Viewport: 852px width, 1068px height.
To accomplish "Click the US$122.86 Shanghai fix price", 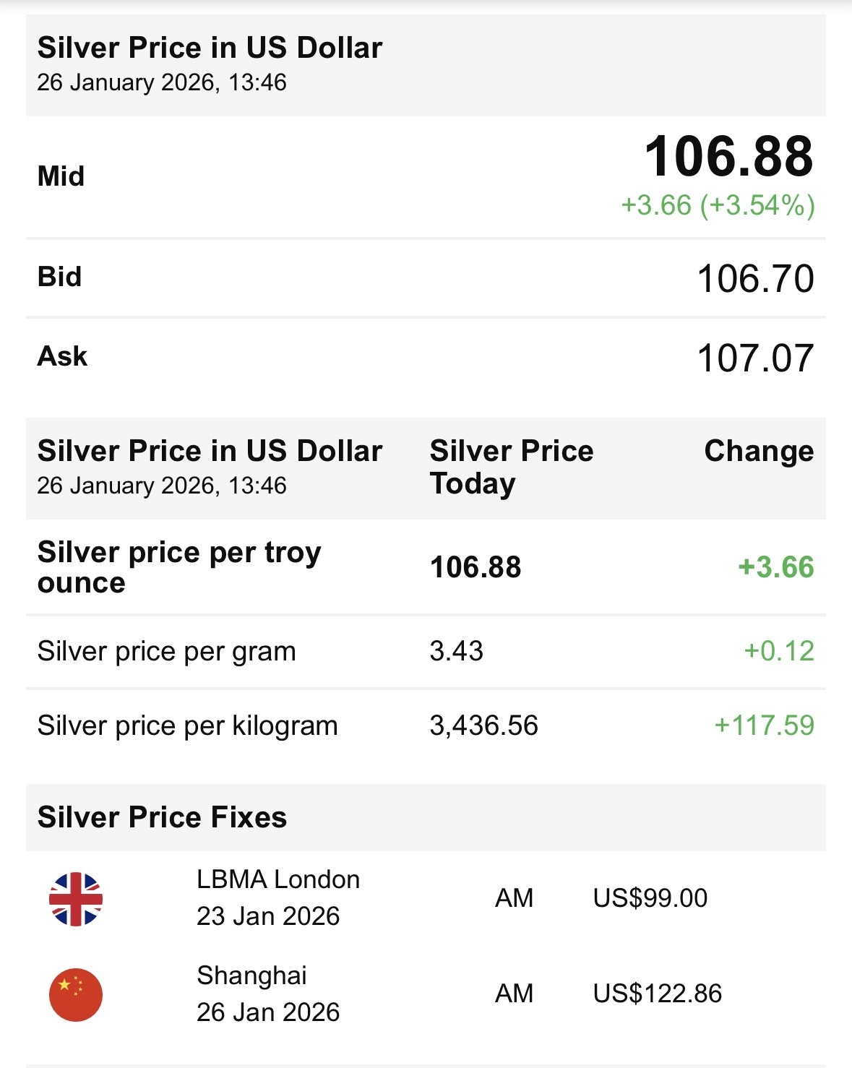I will click(x=658, y=994).
